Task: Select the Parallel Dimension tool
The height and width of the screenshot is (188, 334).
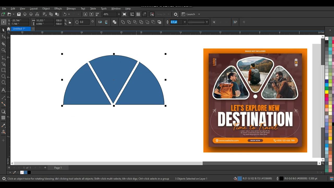Action: (3, 98)
